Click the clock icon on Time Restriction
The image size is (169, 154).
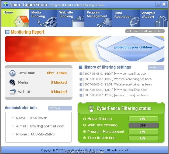pyautogui.click(x=135, y=22)
